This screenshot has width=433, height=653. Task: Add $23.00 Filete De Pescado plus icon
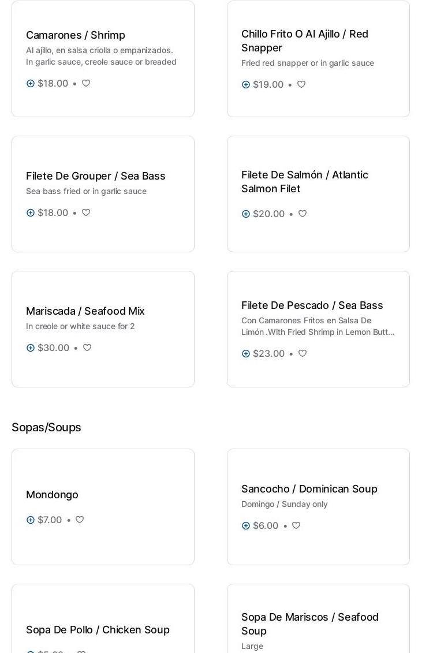point(246,354)
